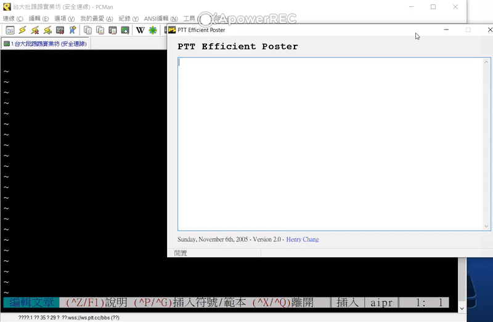Click inside the PTT Efficient Poster text area

(x=330, y=144)
